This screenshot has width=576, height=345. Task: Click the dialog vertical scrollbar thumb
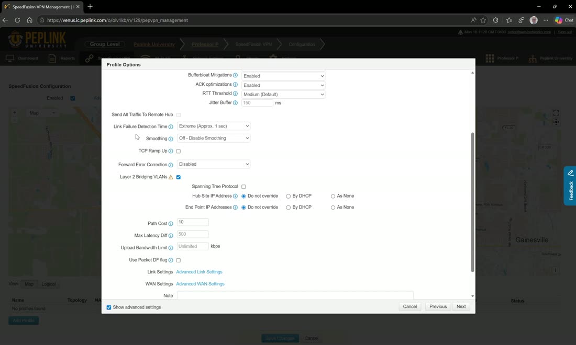click(472, 202)
